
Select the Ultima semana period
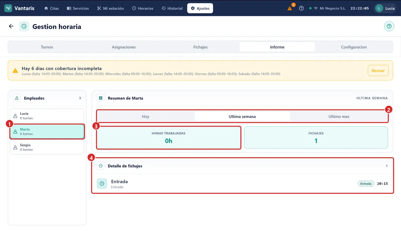click(x=242, y=117)
